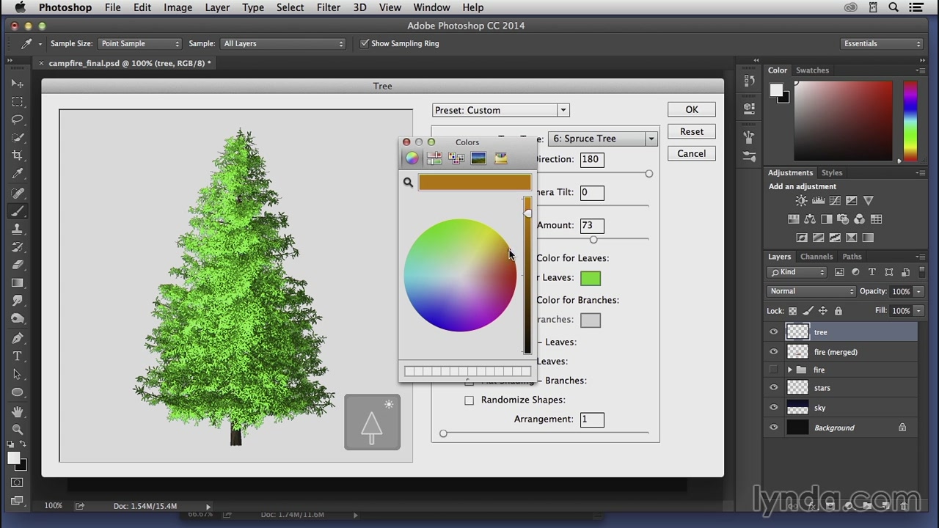Select the Zoom tool in the toolbar
939x528 pixels.
coord(18,430)
